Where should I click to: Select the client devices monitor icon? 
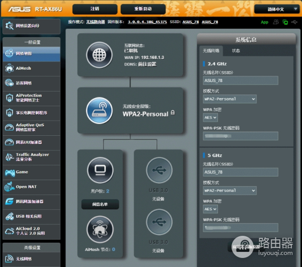click(x=100, y=169)
